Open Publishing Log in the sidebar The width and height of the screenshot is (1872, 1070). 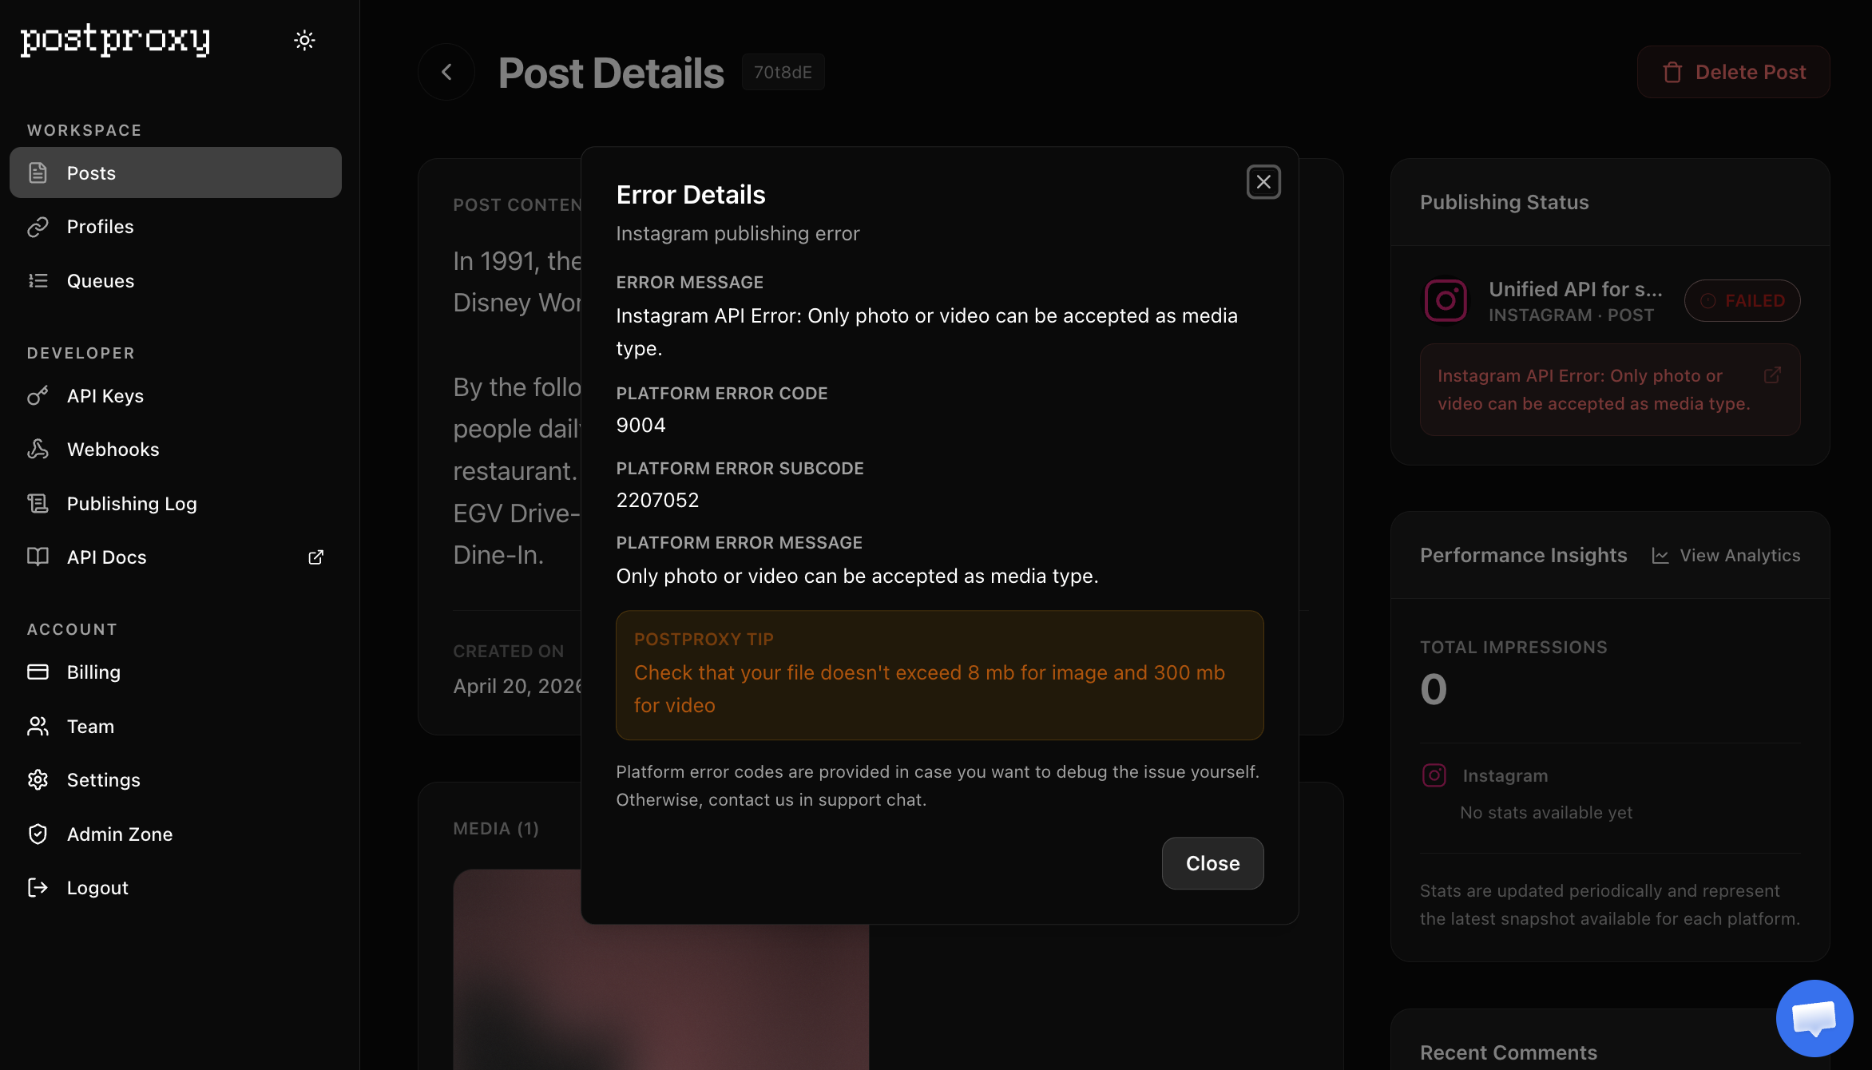coord(176,504)
